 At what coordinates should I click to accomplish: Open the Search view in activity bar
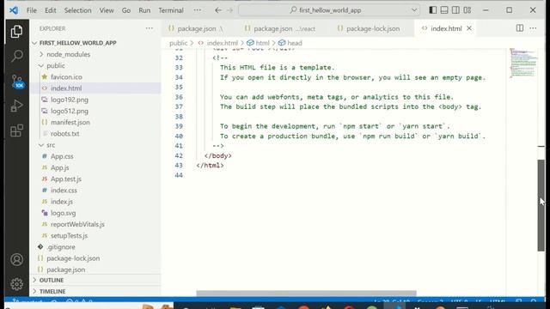pos(16,56)
